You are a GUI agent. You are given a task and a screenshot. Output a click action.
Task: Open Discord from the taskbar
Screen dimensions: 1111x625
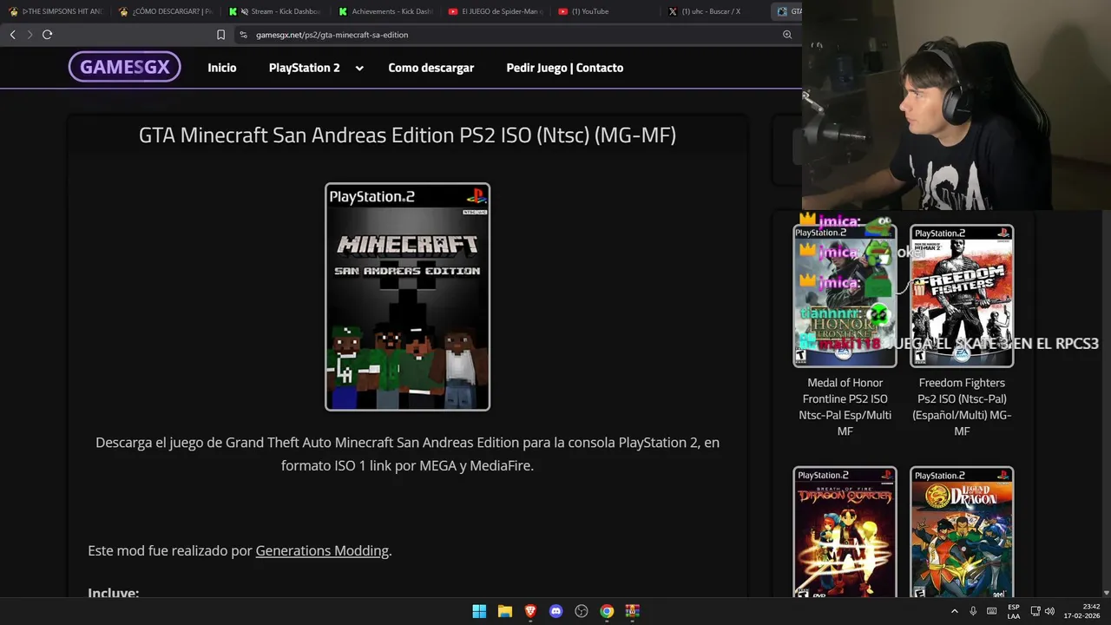coord(555,611)
